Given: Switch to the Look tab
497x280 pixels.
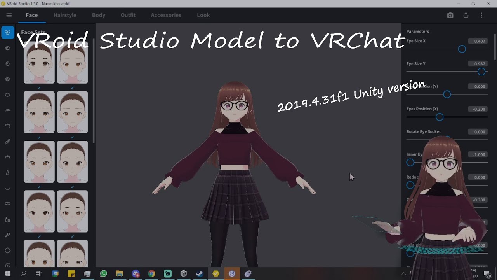Looking at the screenshot, I should point(203,15).
